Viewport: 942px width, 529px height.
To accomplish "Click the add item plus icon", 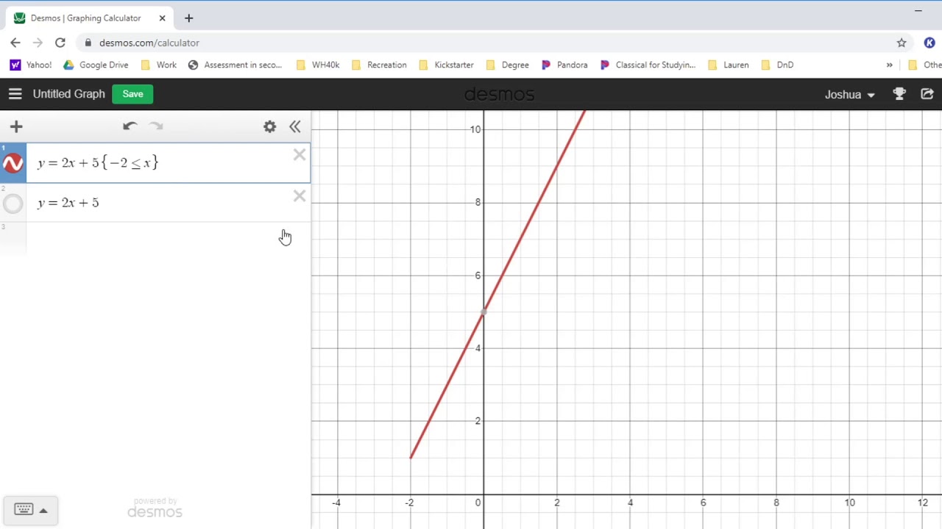I will tap(16, 126).
